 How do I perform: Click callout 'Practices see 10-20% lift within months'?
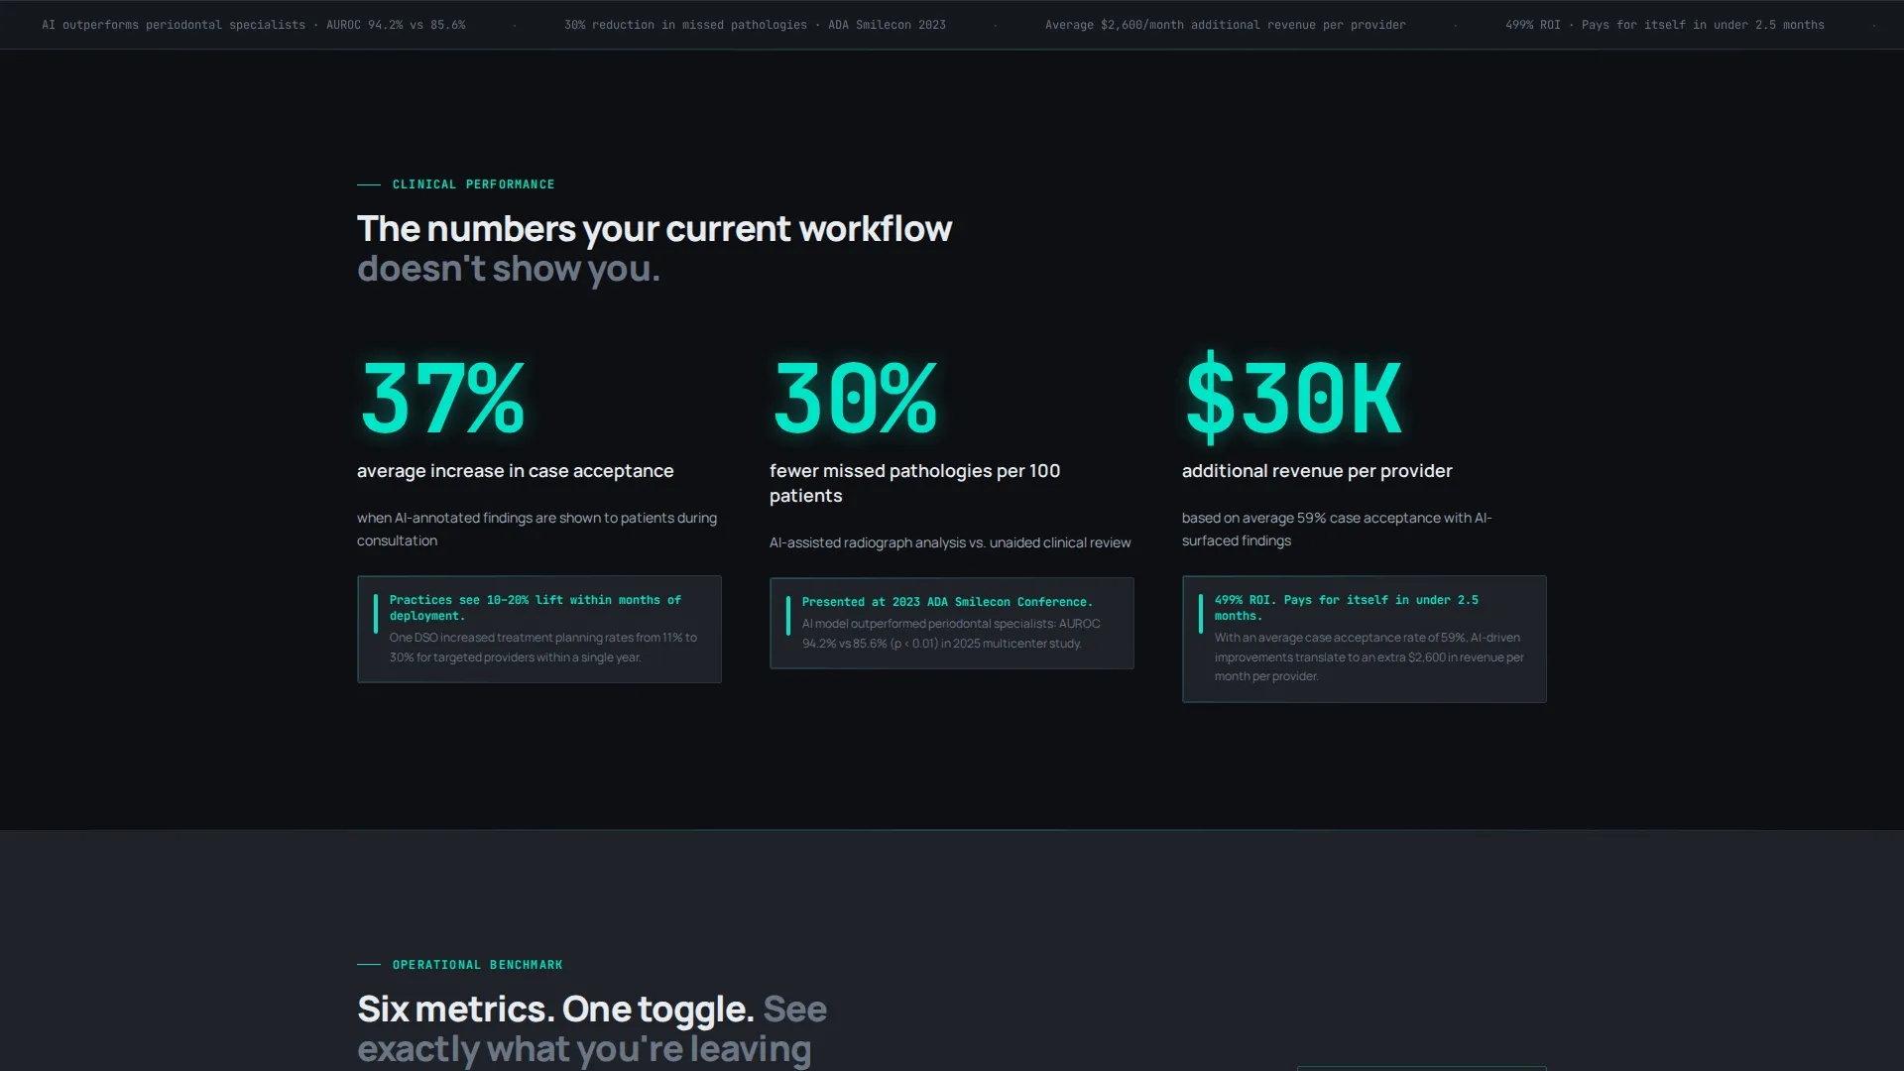point(535,608)
